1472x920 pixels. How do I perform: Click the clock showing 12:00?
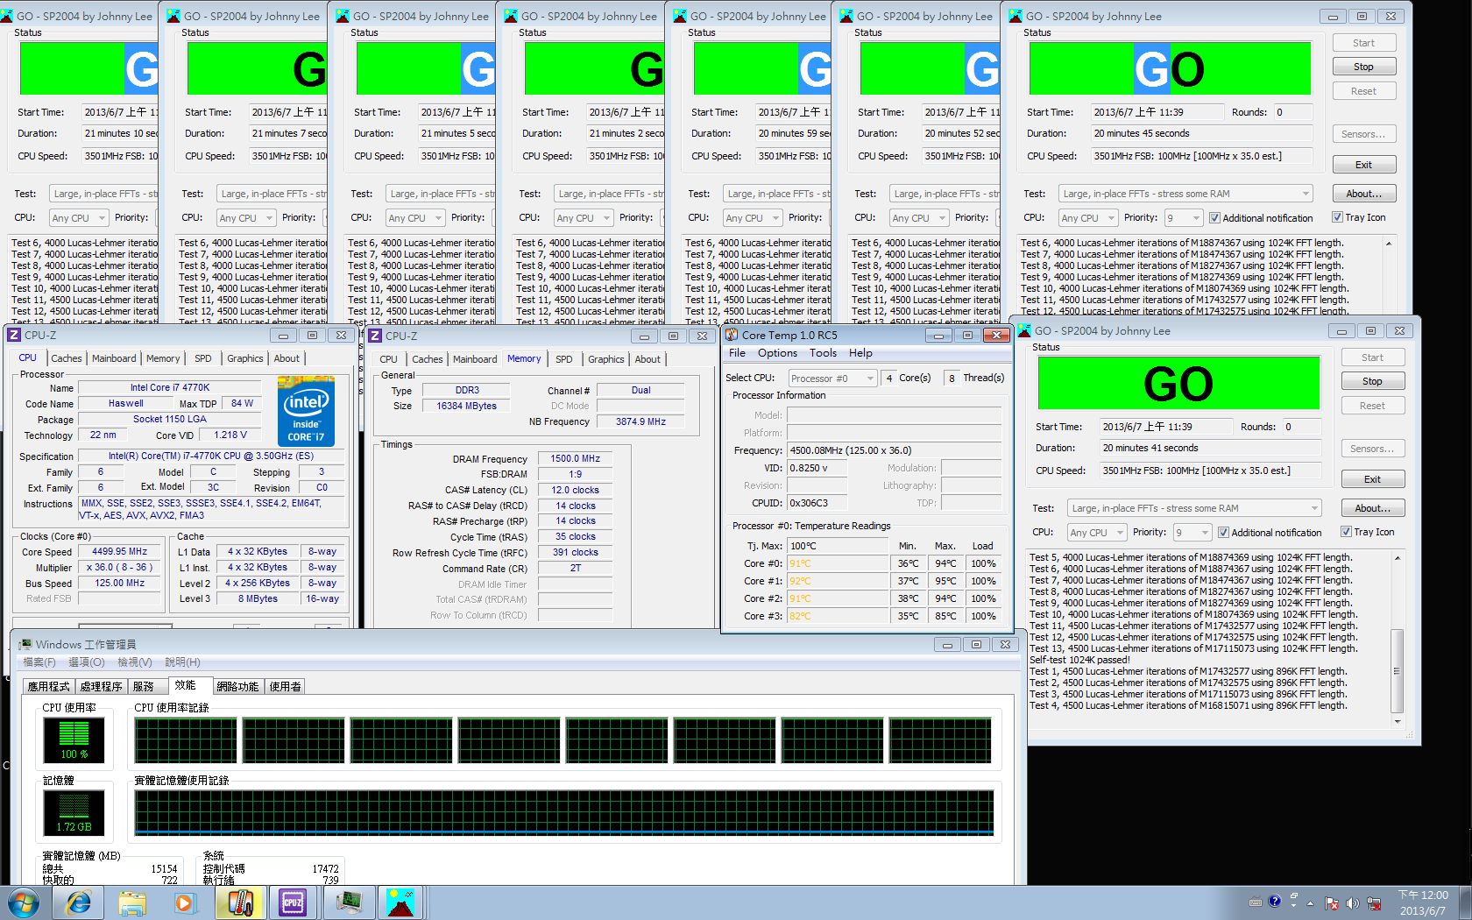(x=1423, y=895)
